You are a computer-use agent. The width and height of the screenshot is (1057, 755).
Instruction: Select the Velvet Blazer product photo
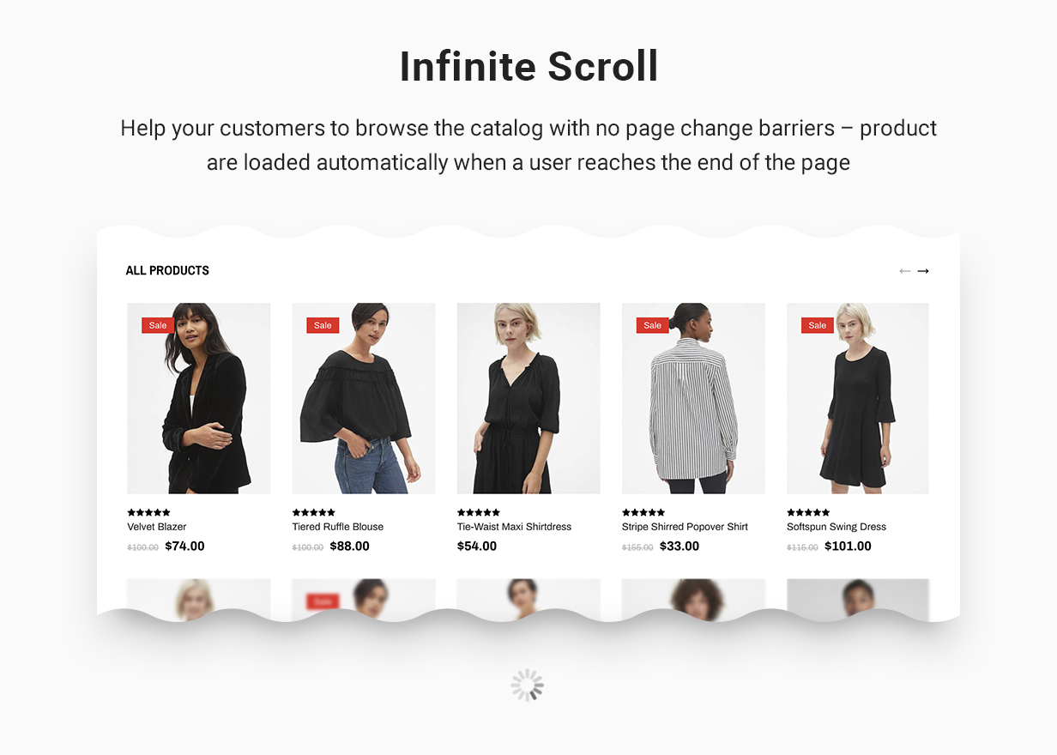[x=199, y=398]
